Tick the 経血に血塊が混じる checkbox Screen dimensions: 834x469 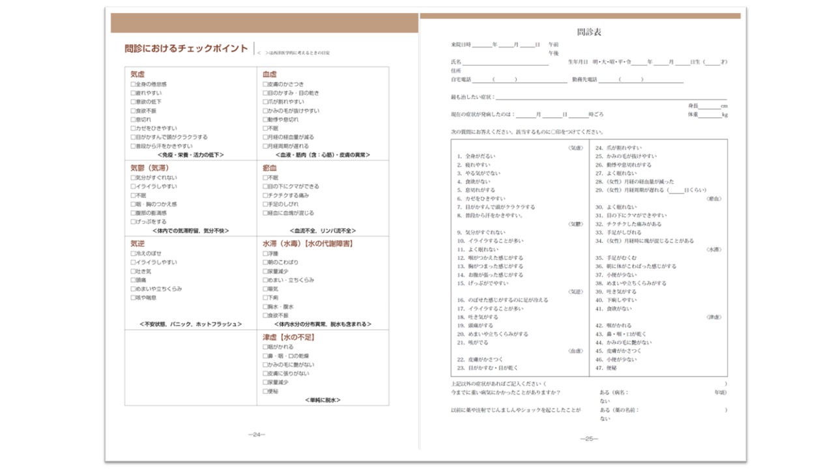265,213
